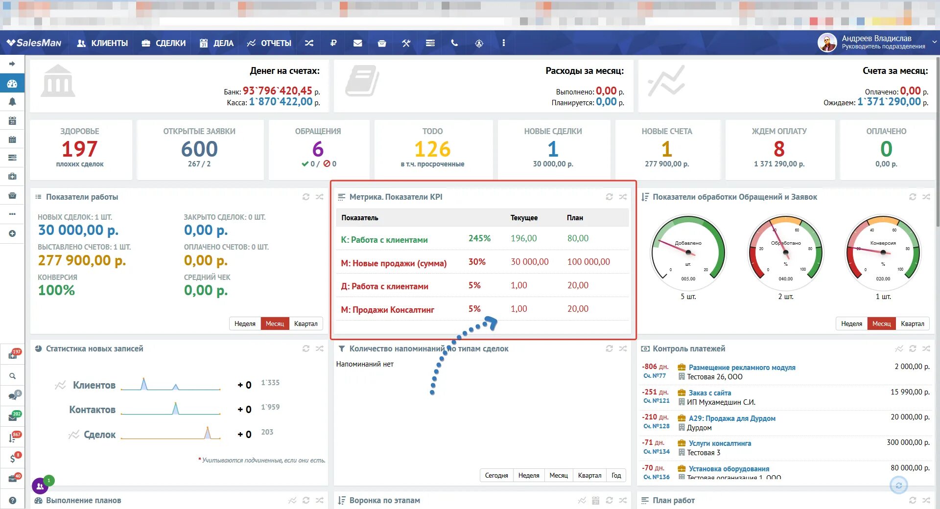Open the chat comments icon in sidebar
Viewport: 940px width, 509px height.
click(13, 395)
